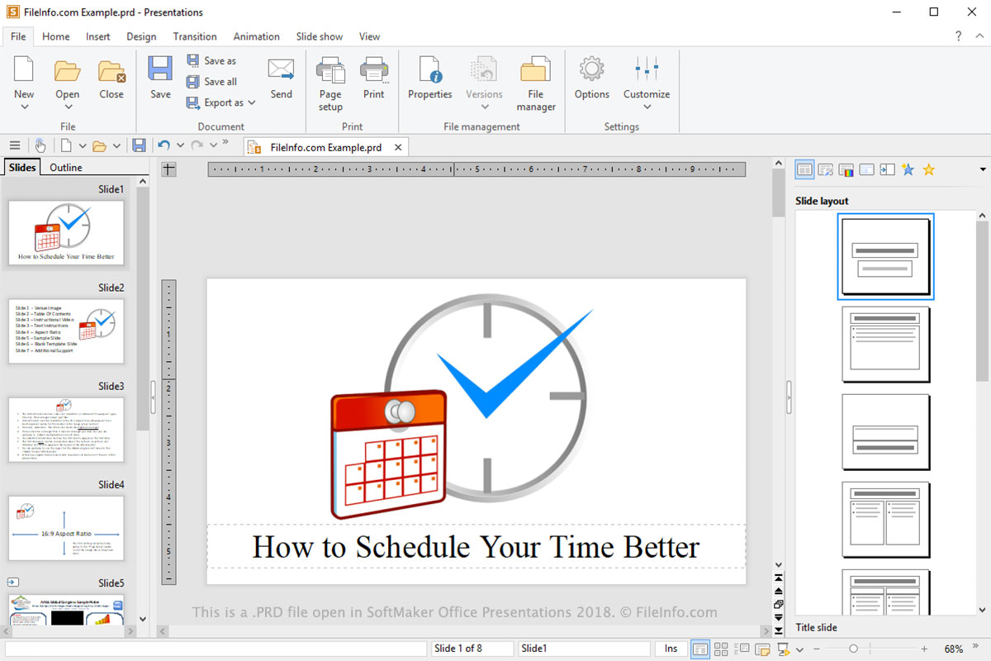Open the Insert ribbon tab

pos(98,36)
